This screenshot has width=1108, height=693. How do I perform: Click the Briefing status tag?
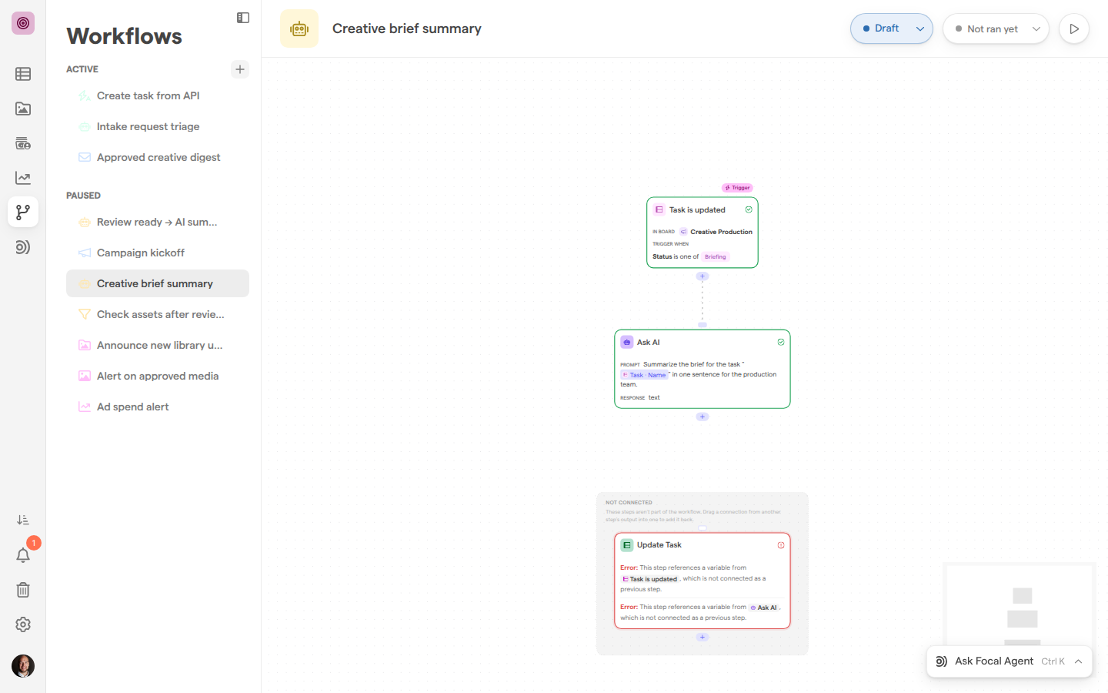click(716, 256)
